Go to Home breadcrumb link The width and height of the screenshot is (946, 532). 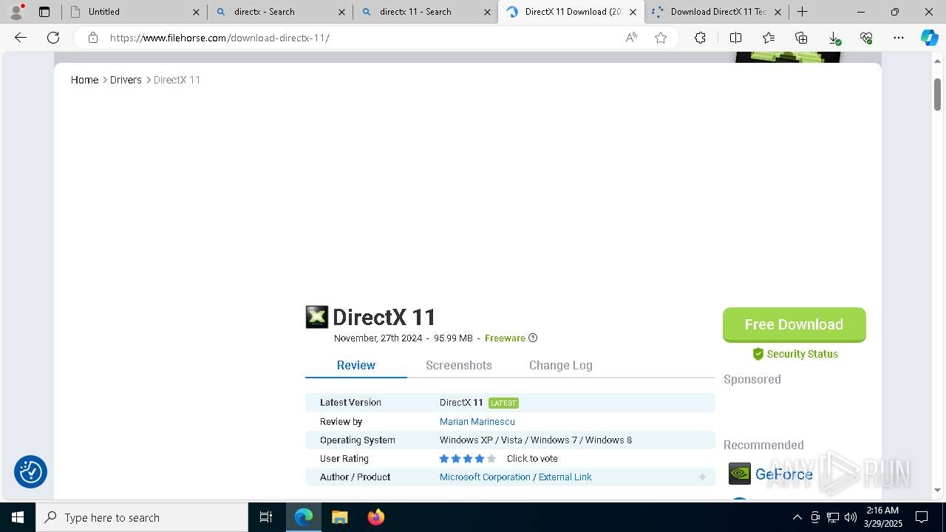tap(84, 80)
